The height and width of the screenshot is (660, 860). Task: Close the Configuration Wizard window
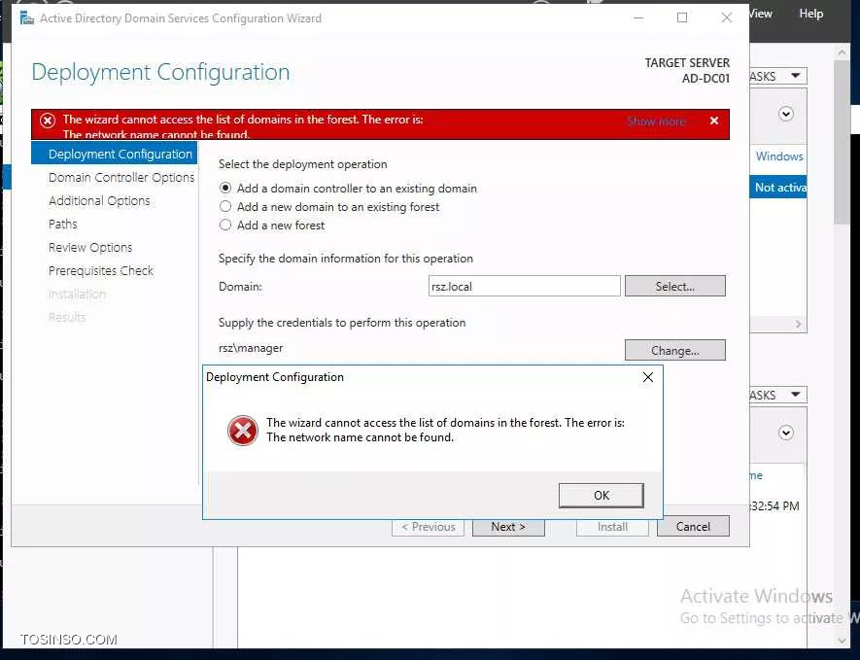726,17
